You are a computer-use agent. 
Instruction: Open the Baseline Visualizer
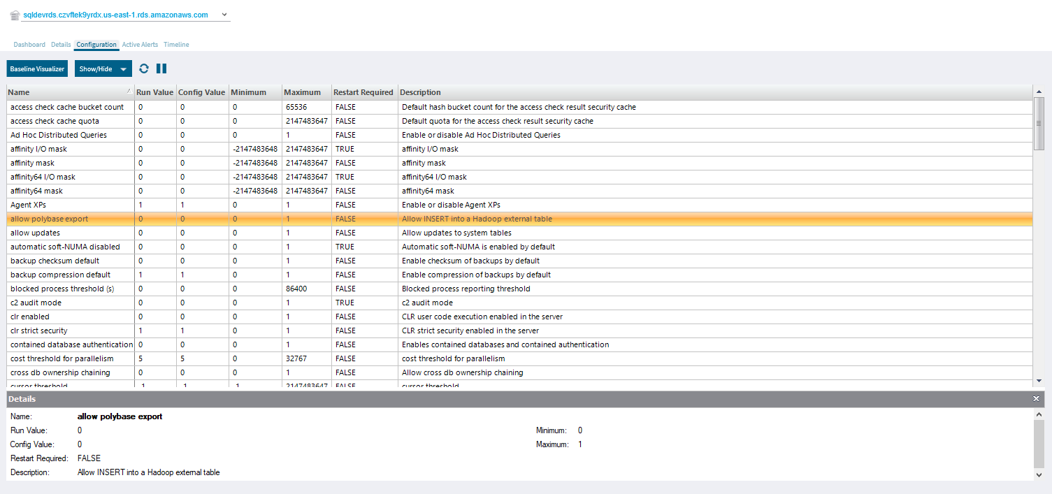tap(37, 69)
